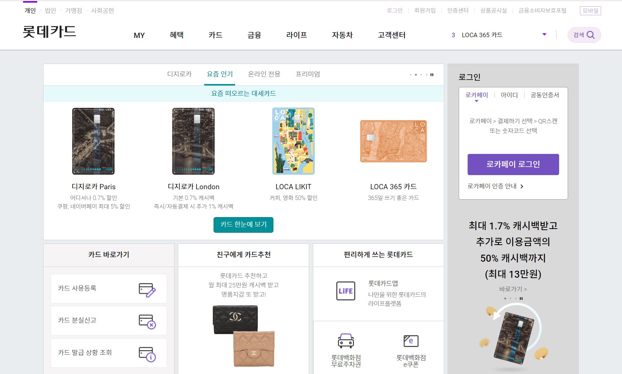
Task: Click the 카드 분실신고 row text
Action: (x=77, y=320)
